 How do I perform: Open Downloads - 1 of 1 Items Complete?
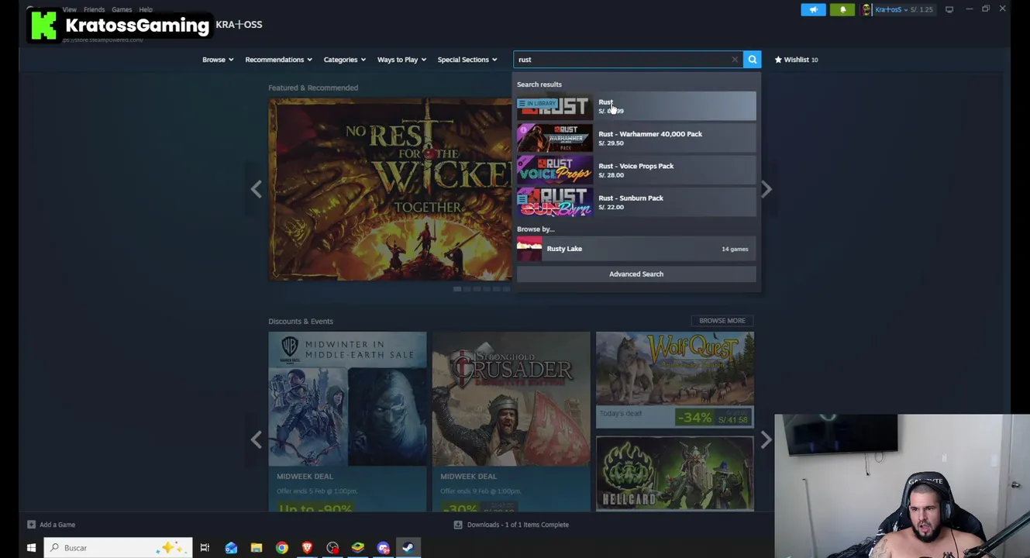tap(518, 525)
